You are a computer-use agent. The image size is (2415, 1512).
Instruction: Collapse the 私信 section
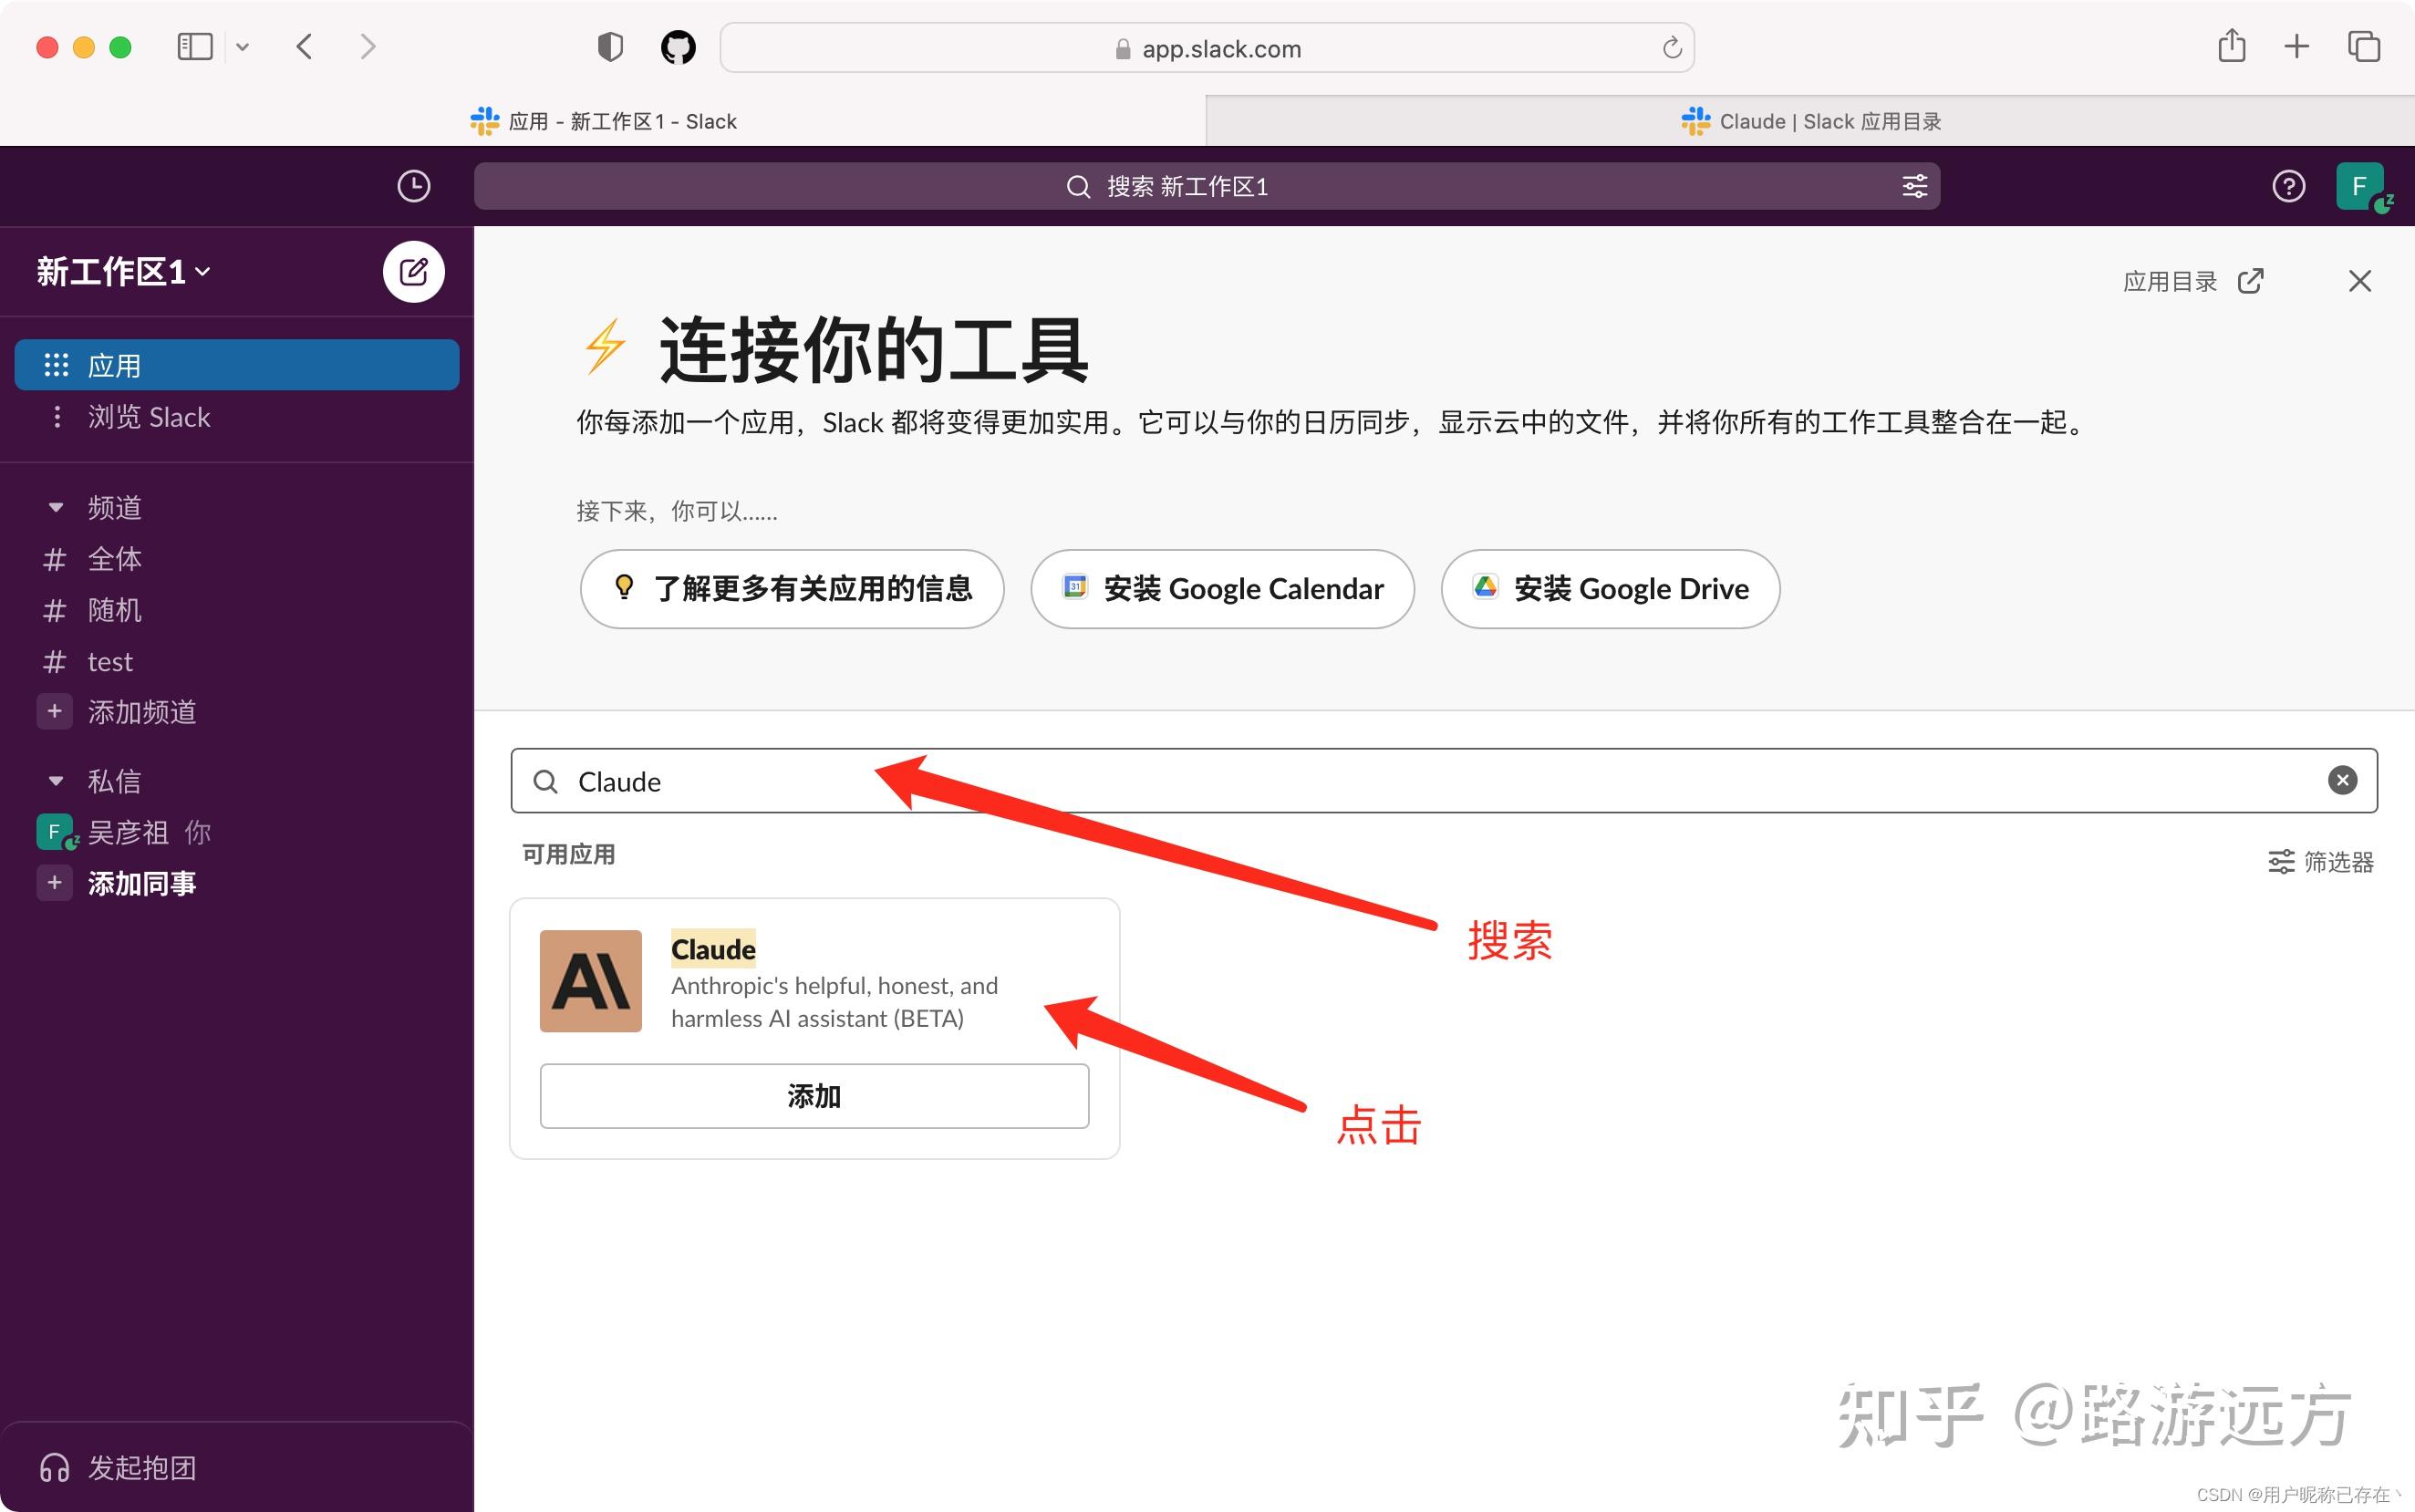[55, 780]
